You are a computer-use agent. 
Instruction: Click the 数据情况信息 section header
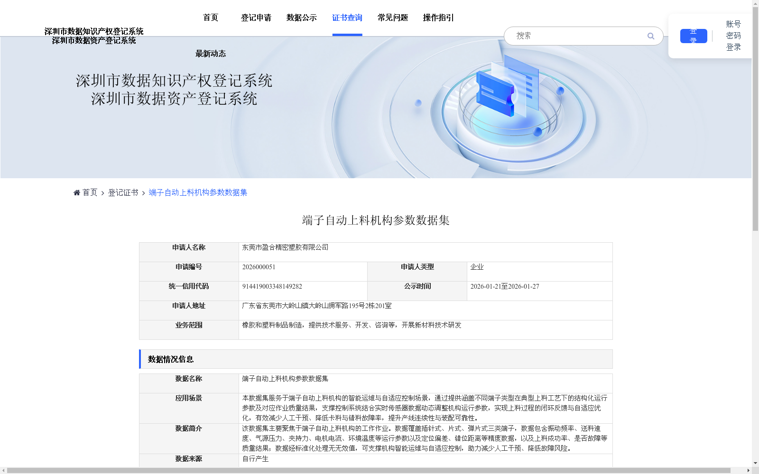tap(376, 359)
